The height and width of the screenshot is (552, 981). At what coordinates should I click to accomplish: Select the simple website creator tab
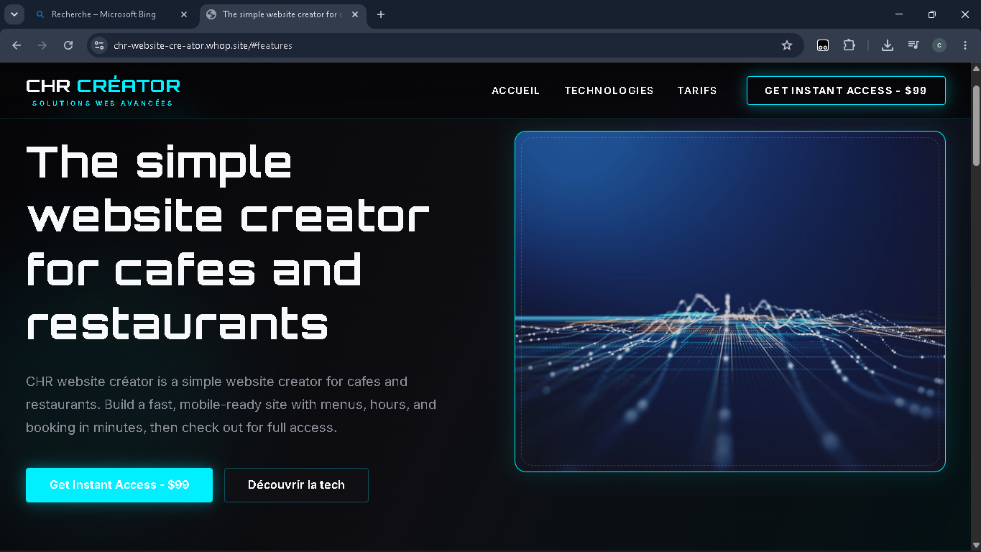coord(282,14)
